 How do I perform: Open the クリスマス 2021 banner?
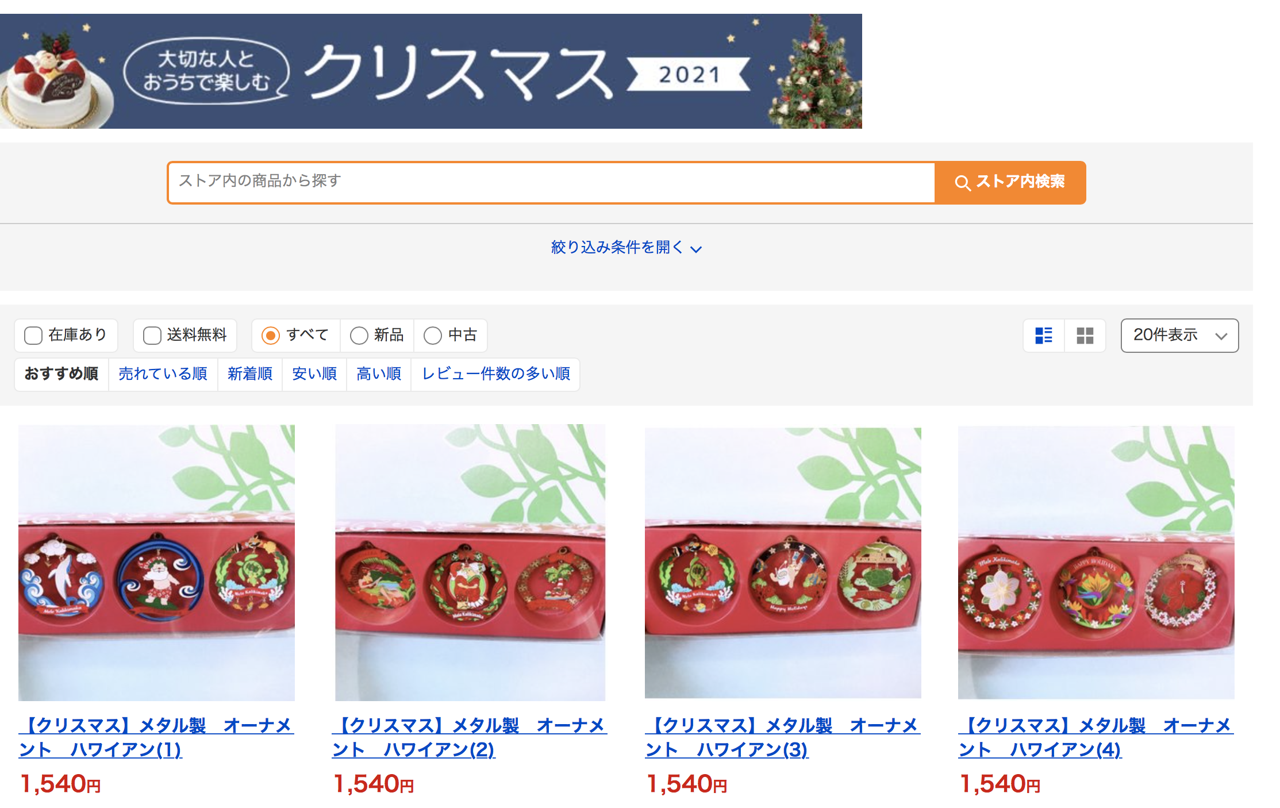[431, 71]
